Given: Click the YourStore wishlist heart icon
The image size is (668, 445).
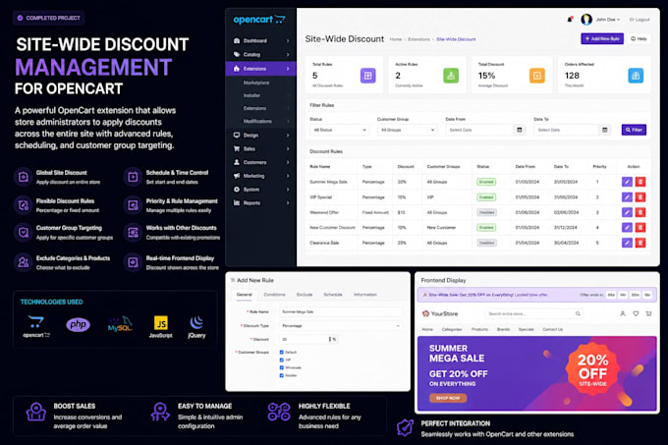Looking at the screenshot, I should pyautogui.click(x=636, y=313).
